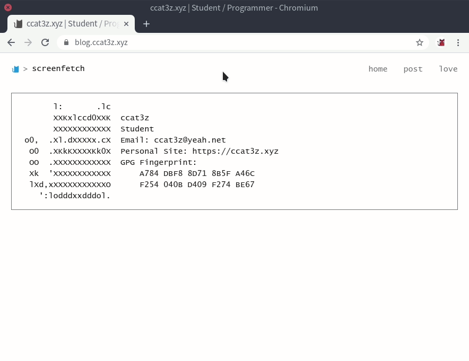
Task: Bookmark this page with the star icon
Action: point(420,42)
